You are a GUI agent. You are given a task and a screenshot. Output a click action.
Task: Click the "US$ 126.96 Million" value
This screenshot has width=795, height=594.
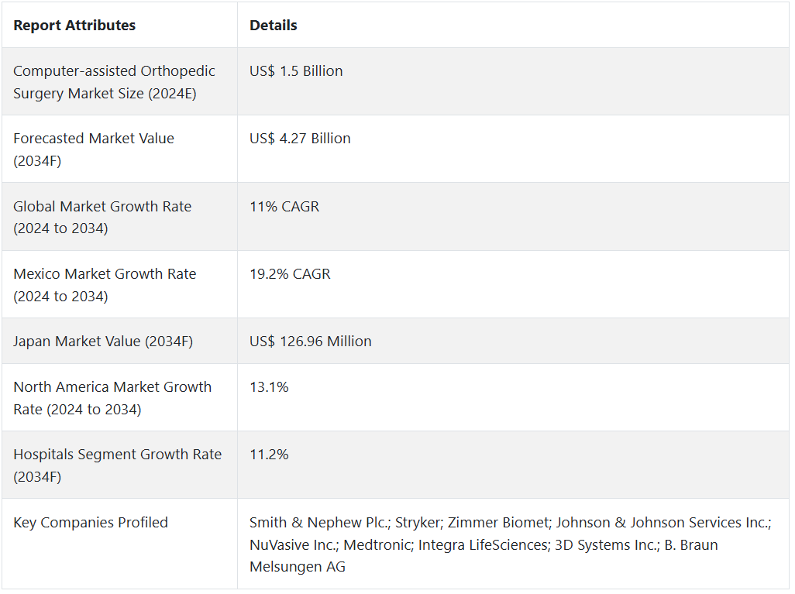[x=310, y=342]
